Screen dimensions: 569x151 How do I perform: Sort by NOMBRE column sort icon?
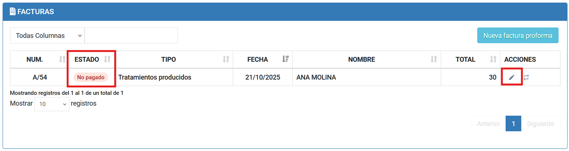pyautogui.click(x=434, y=60)
